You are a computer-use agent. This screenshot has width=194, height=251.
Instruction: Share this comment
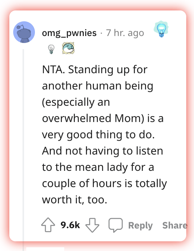click(175, 225)
